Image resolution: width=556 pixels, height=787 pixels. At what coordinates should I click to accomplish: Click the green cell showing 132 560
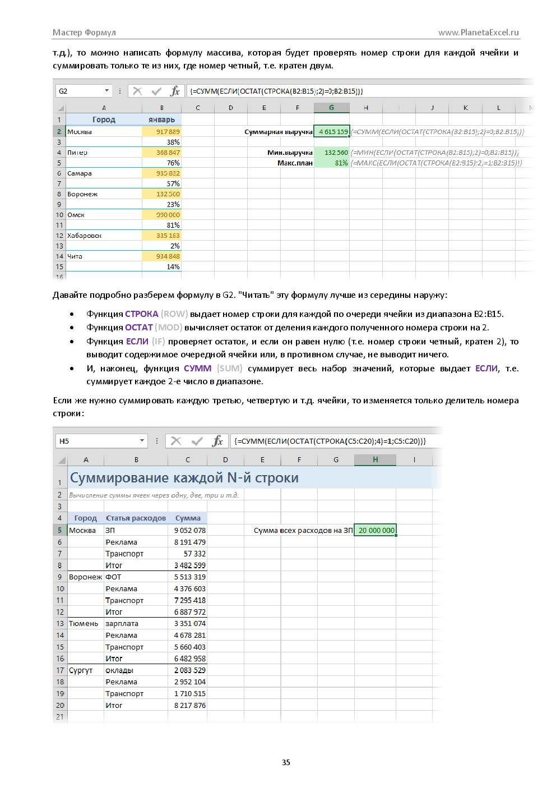pyautogui.click(x=332, y=153)
